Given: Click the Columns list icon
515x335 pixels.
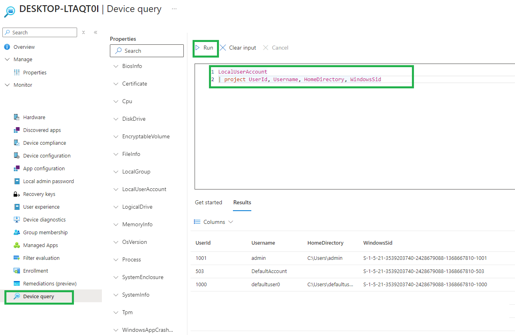Looking at the screenshot, I should tap(197, 222).
